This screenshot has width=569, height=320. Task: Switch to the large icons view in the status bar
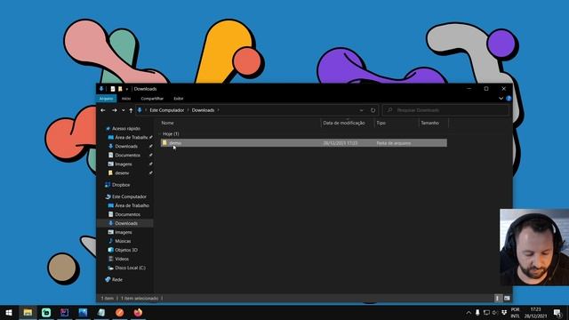coord(507,299)
